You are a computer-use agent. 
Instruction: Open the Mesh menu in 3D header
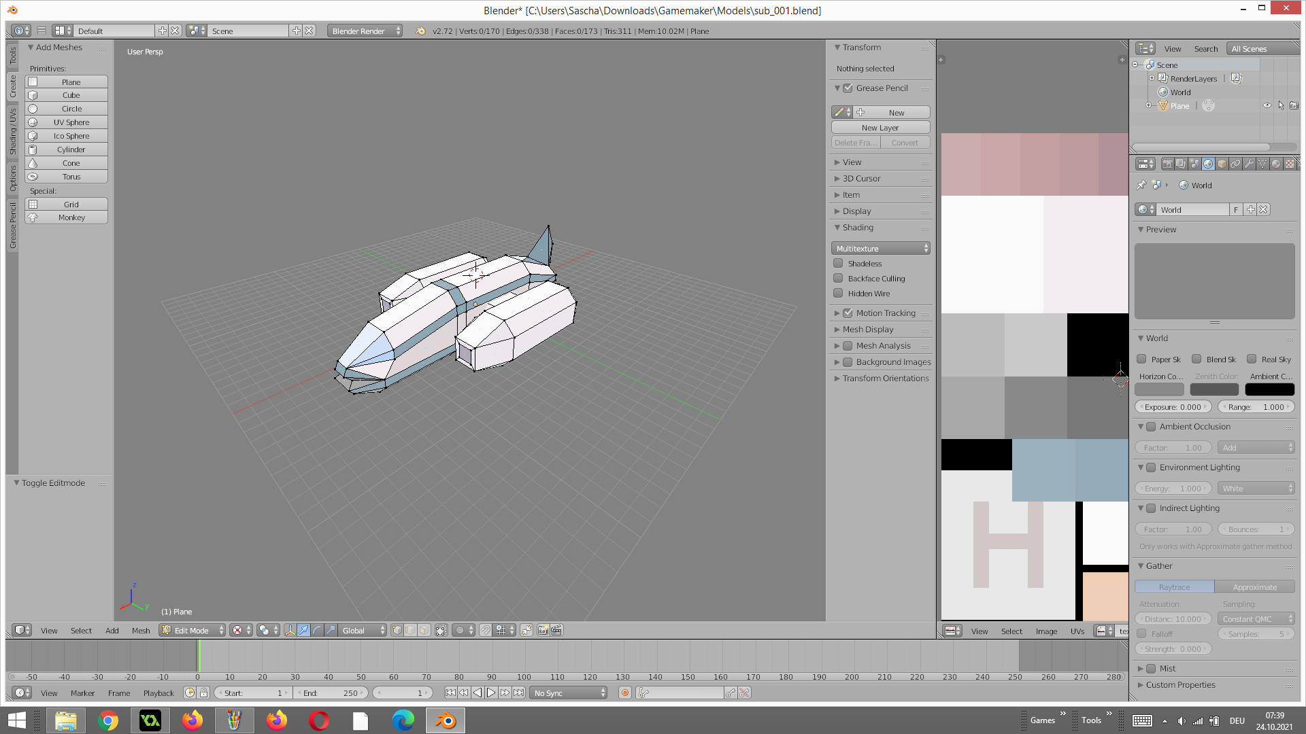[141, 630]
